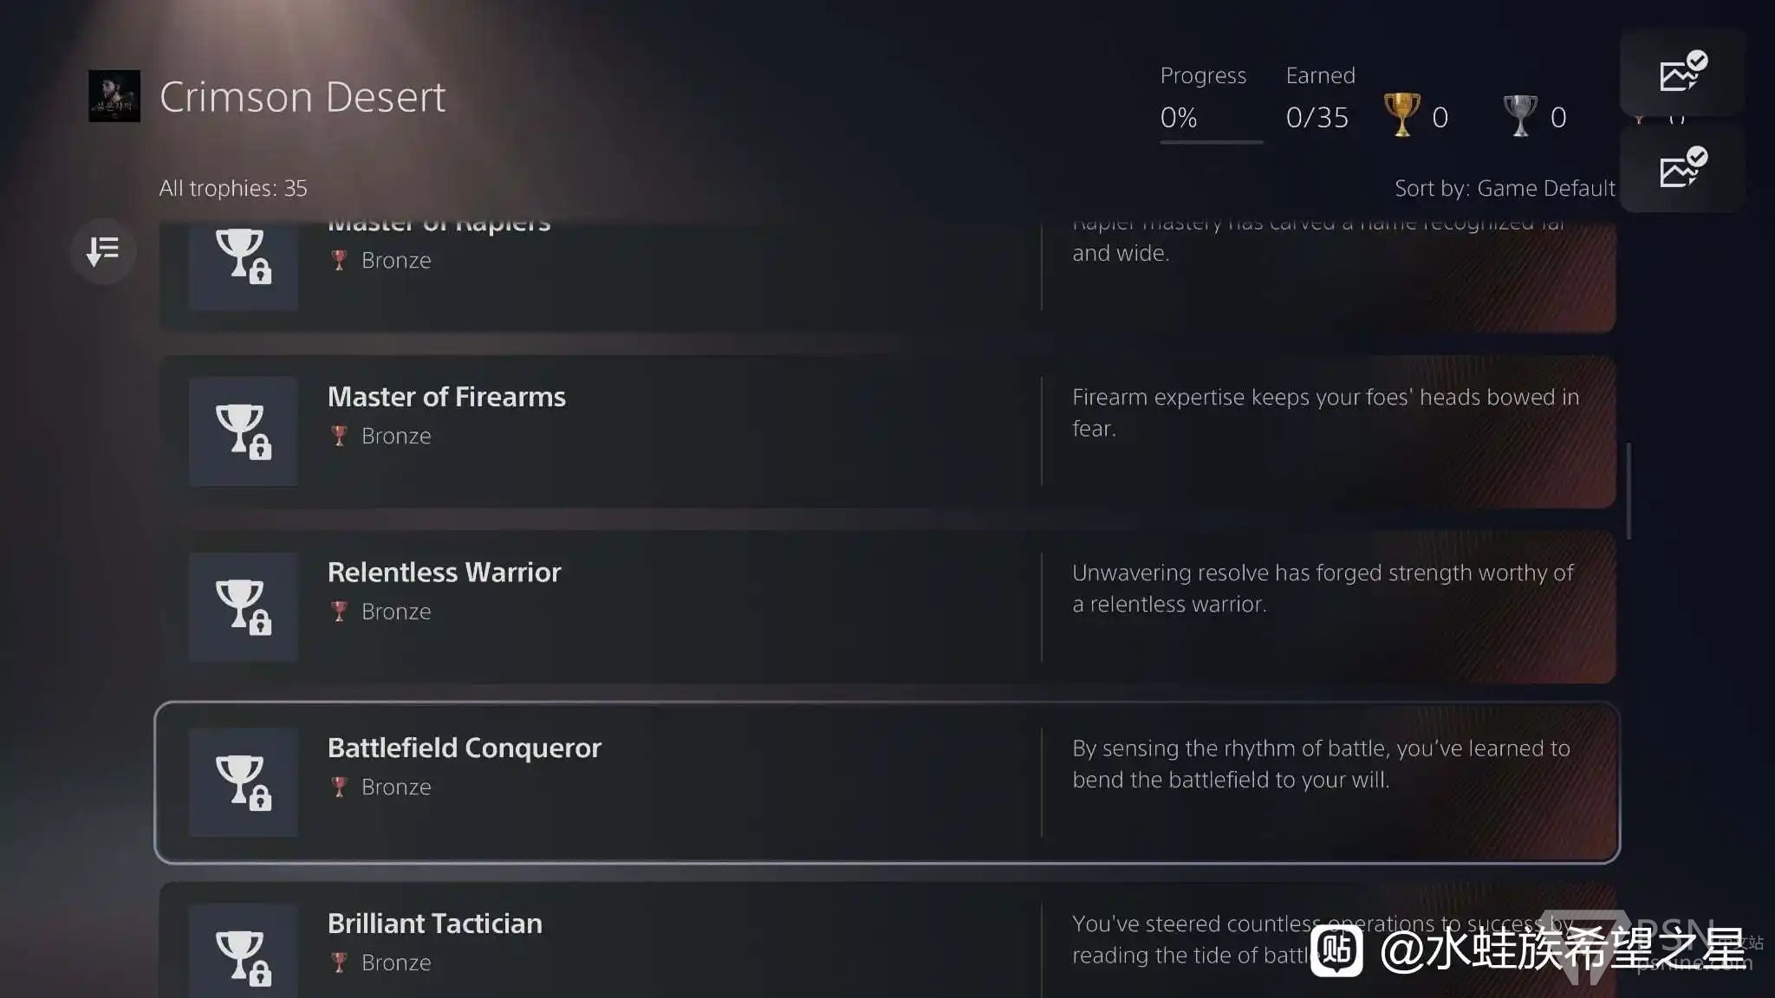Screen dimensions: 1775x998
Task: Click the silver trophy count icon
Action: pos(1519,115)
